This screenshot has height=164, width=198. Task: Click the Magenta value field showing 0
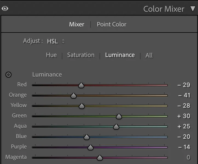tap(188, 157)
